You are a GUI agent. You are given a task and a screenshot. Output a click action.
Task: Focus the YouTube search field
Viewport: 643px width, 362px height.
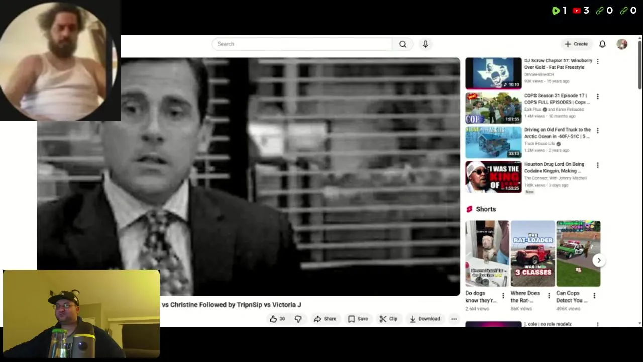click(x=302, y=44)
